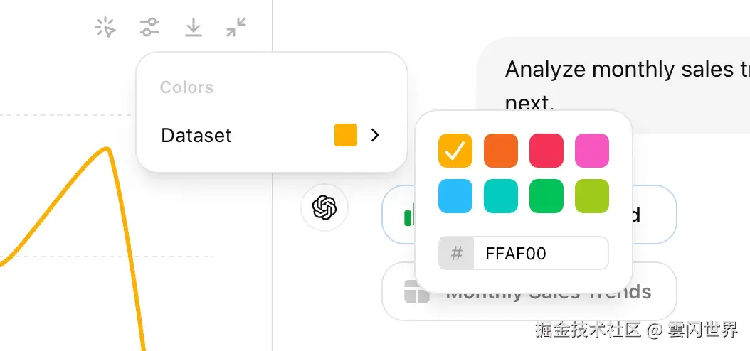Viewport: 750px width, 351px height.
Task: Click the table icon beside Monthly Sales Trends
Action: pyautogui.click(x=416, y=292)
